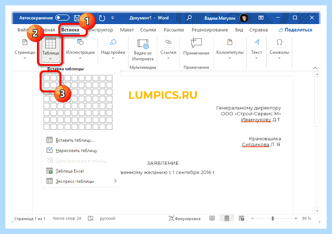
Task: Click Число слов: 24 status entry
Action: 67,219
